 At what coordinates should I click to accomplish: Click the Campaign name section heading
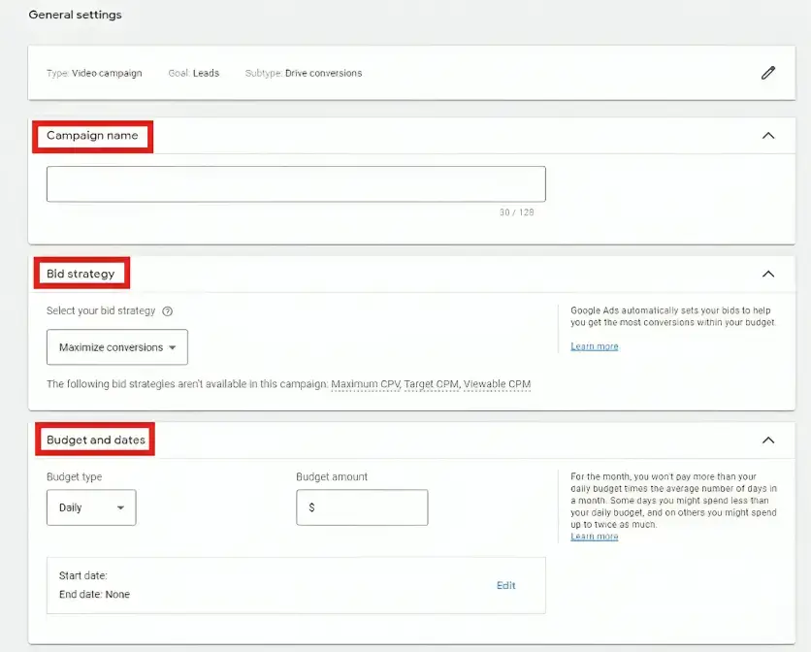[92, 136]
